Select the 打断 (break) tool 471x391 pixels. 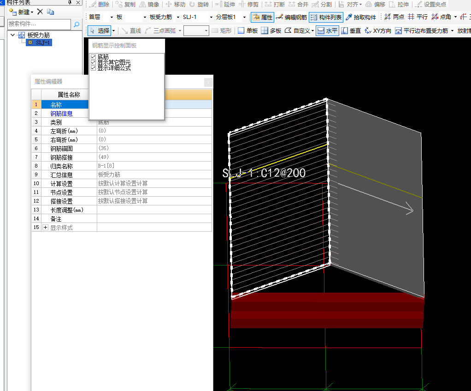pyautogui.click(x=275, y=5)
